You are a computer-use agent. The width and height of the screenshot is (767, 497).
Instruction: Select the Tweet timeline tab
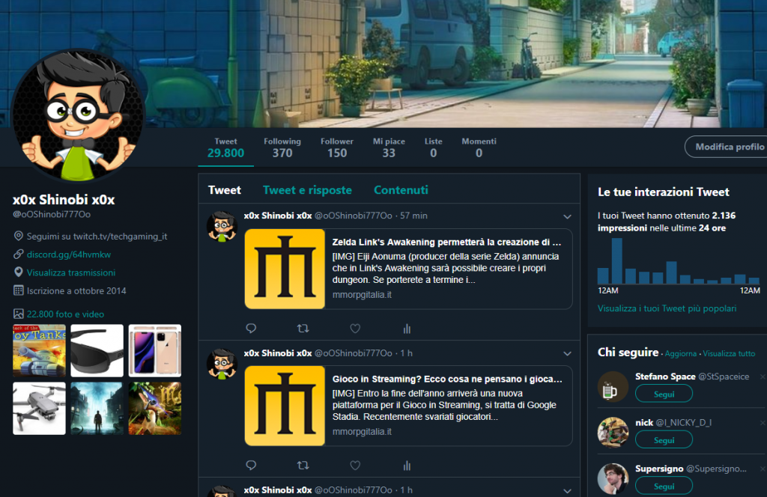pos(225,190)
